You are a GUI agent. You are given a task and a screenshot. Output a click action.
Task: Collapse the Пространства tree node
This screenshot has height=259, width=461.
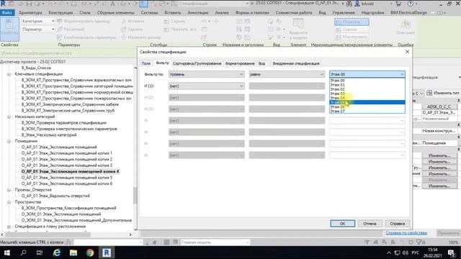coord(9,202)
